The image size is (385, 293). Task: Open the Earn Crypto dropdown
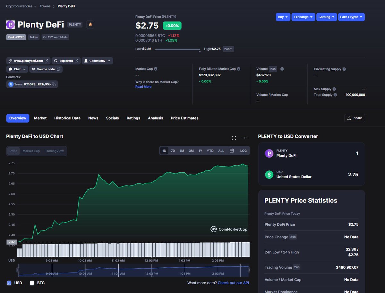coord(351,17)
